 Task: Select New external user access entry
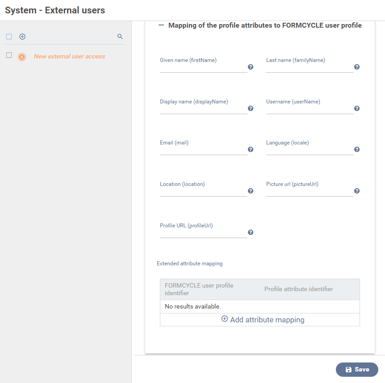point(70,56)
